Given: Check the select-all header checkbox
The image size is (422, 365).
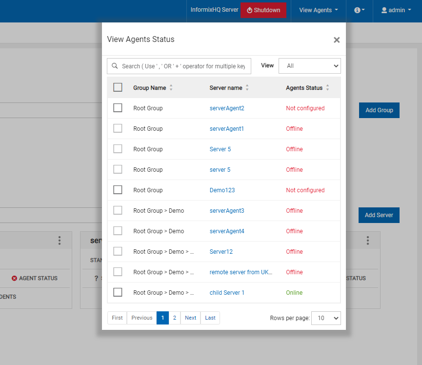Looking at the screenshot, I should 118,87.
